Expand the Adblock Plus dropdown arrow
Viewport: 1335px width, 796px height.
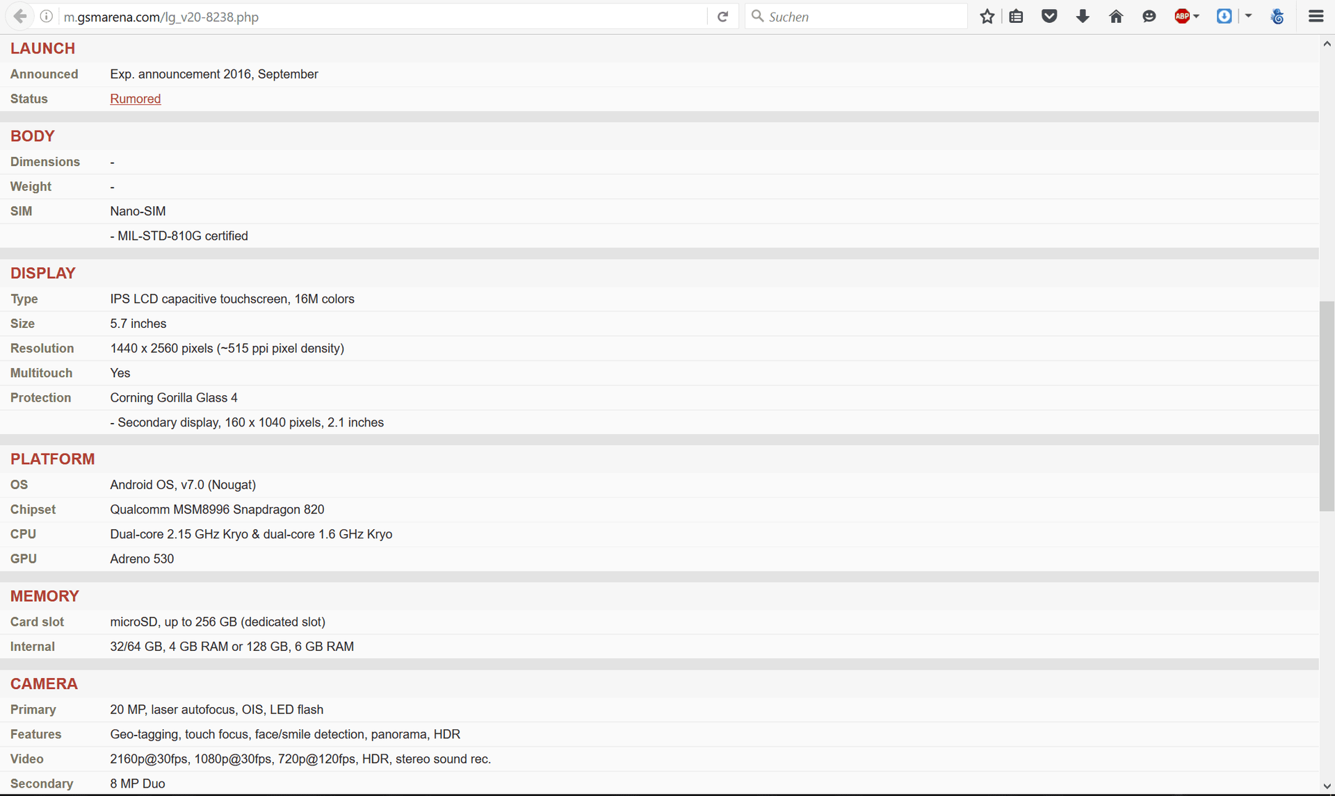point(1196,16)
